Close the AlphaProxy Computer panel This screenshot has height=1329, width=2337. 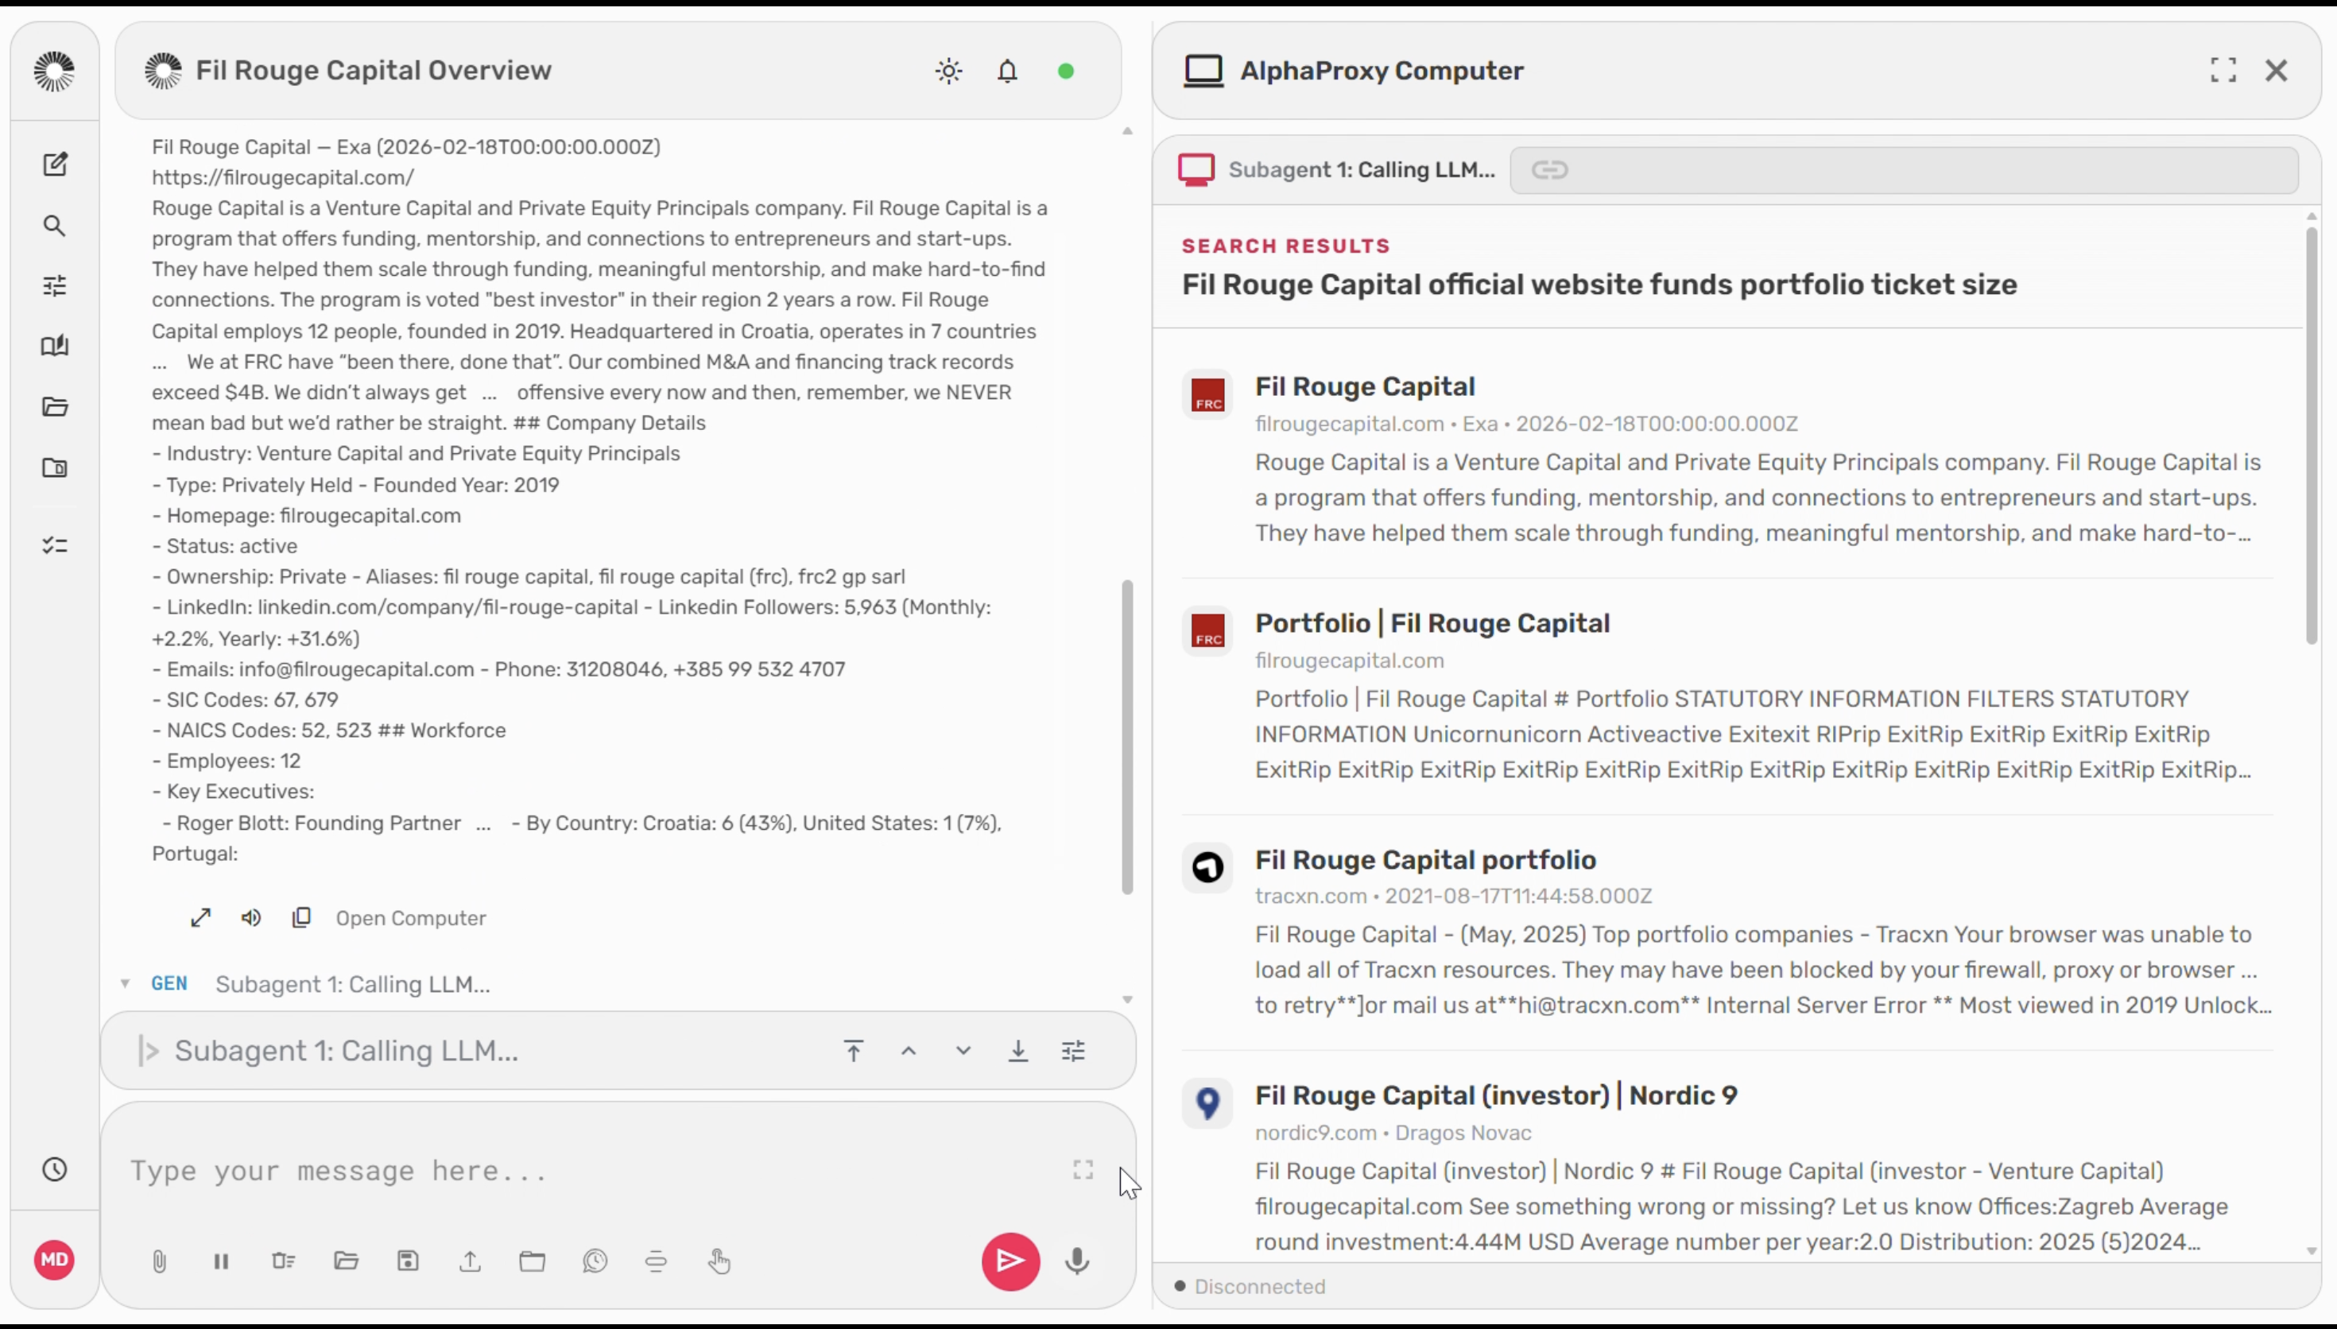2277,70
